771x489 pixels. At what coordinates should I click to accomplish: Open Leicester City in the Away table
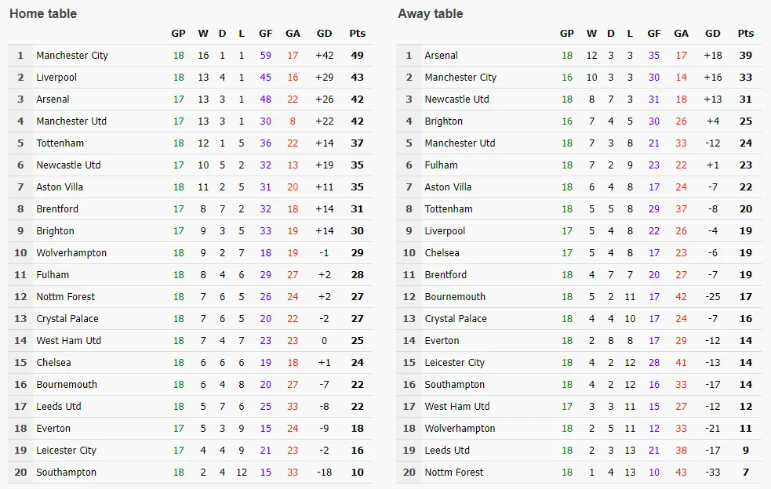tap(454, 363)
